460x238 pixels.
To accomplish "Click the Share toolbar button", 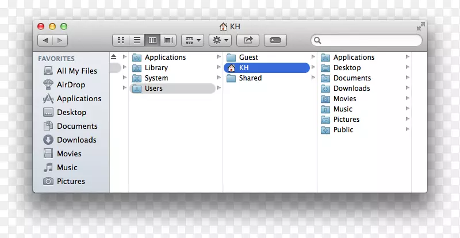I will point(248,40).
